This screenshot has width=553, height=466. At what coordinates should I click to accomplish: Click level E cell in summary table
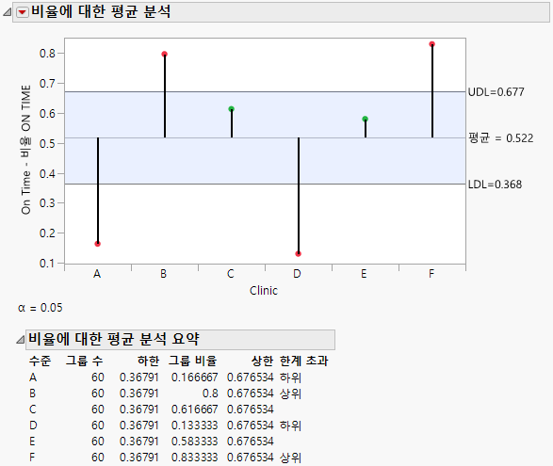click(x=32, y=442)
